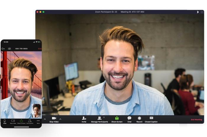Open Manage Participants panel

pos(99,120)
